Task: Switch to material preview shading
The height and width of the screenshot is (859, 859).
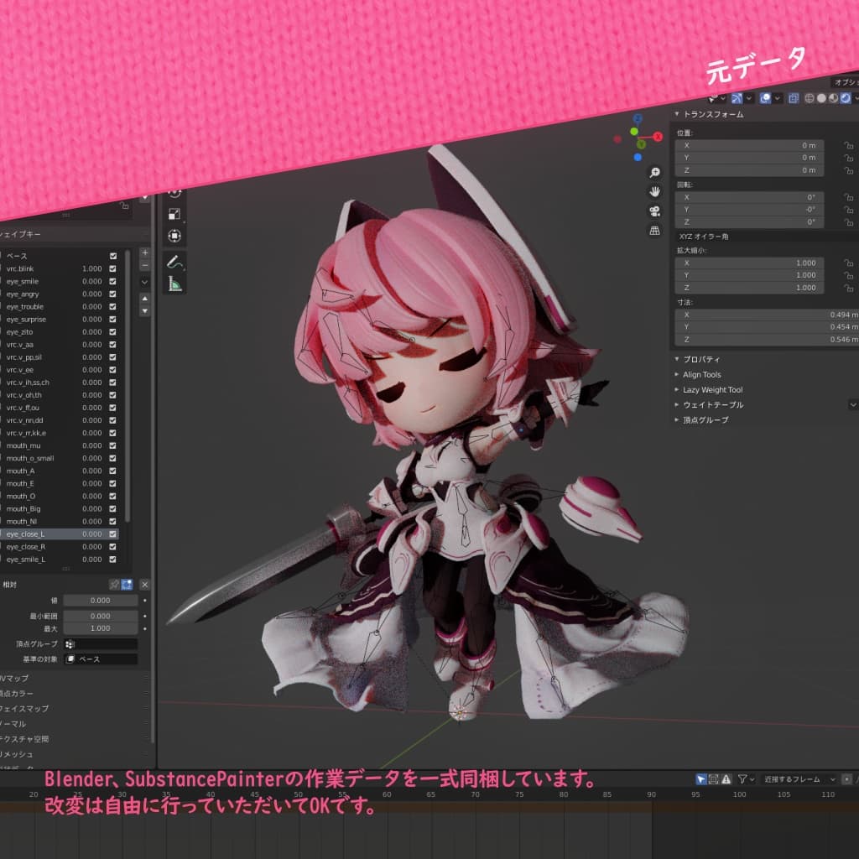Action: (833, 98)
